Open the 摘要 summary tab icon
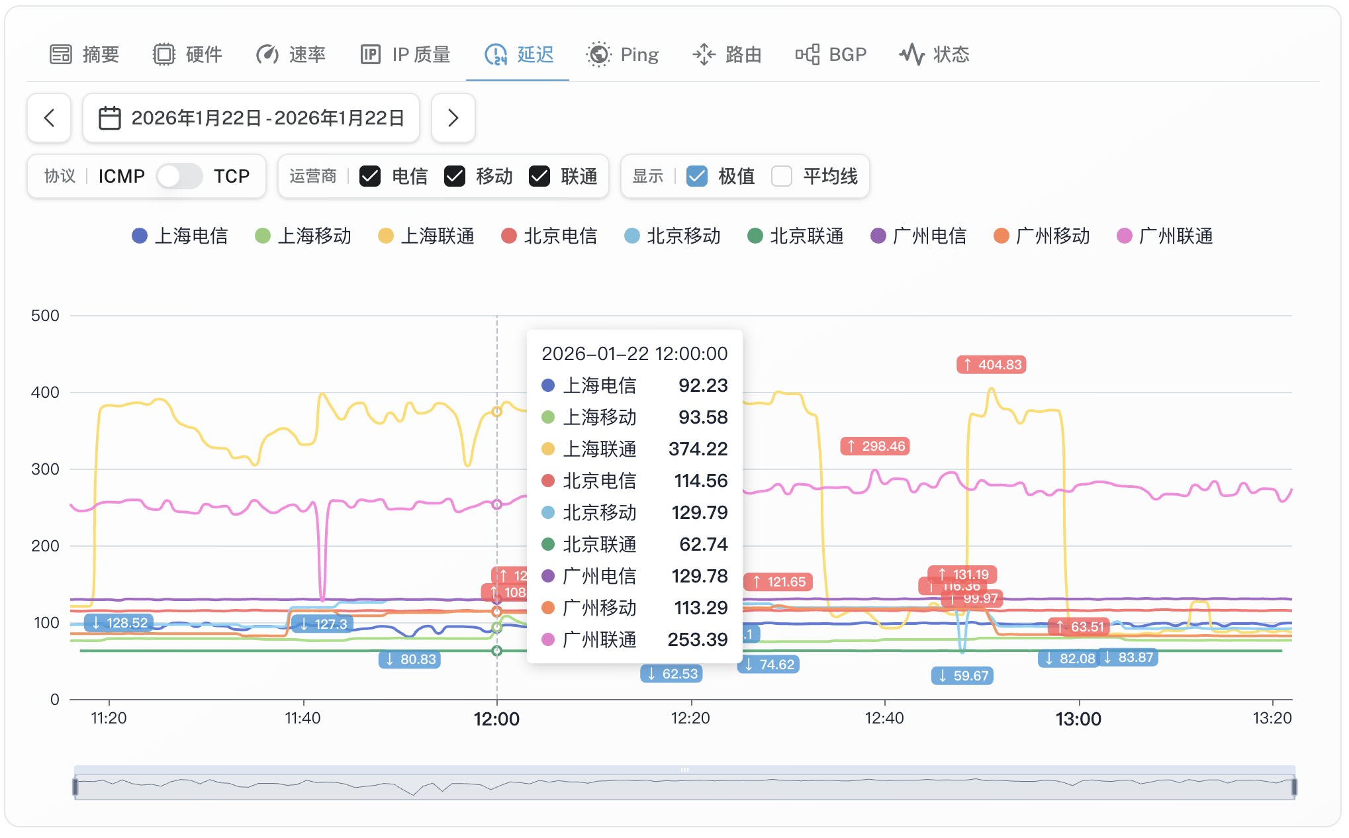The height and width of the screenshot is (838, 1349). (60, 54)
